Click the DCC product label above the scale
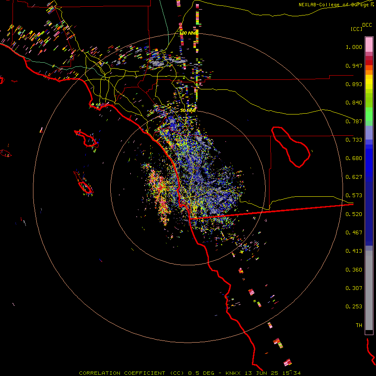The width and height of the screenshot is (376, 376). 367,25
